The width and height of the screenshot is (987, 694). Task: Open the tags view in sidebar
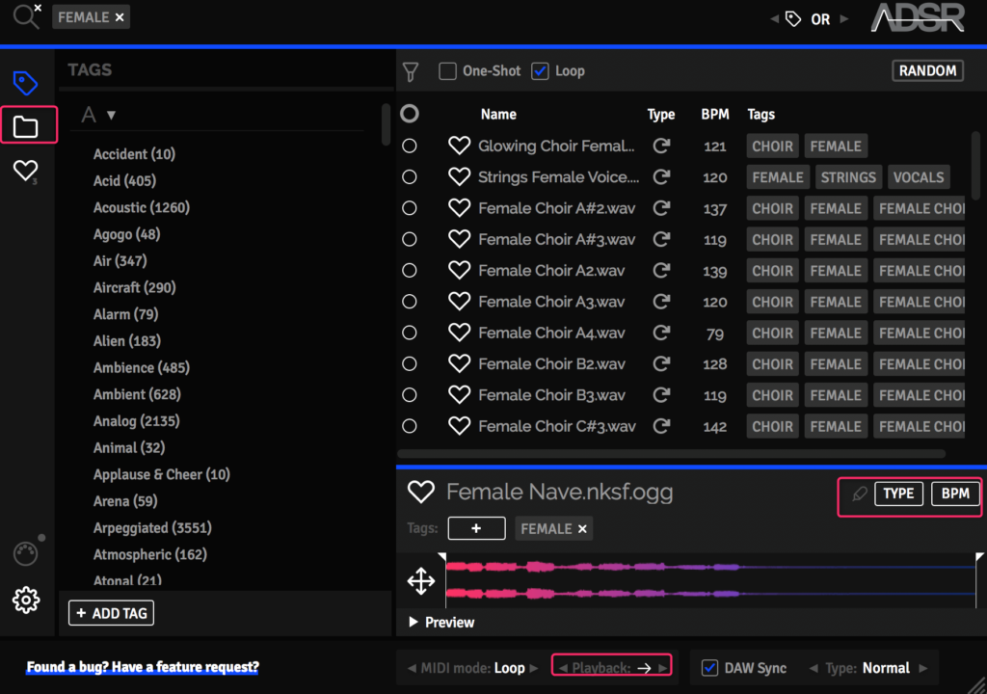tap(25, 83)
